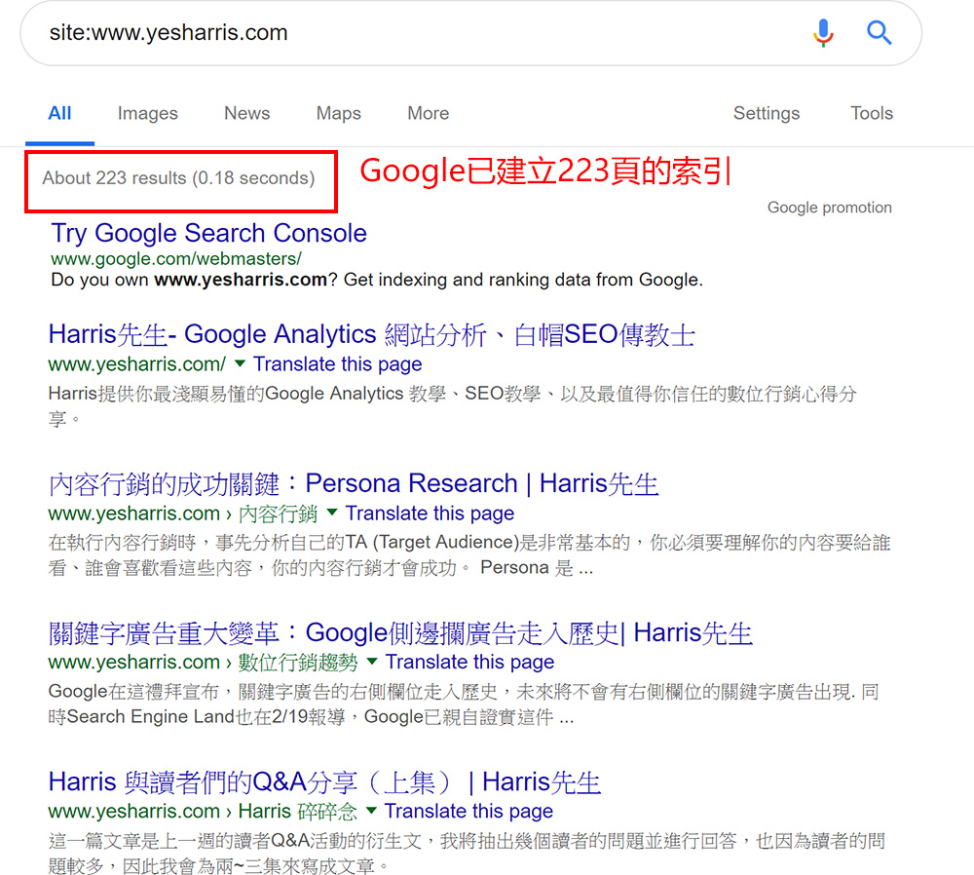This screenshot has width=974, height=875.
Task: Click the About 223 results text
Action: click(178, 178)
